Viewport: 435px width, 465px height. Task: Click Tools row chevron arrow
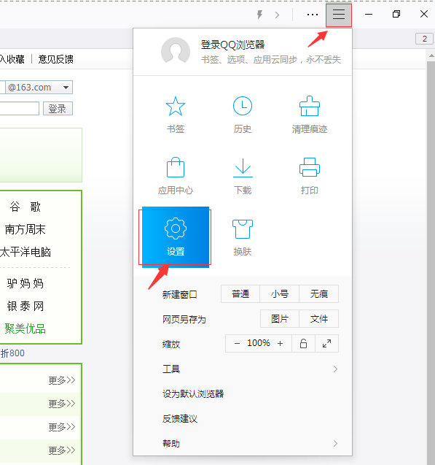coord(335,369)
